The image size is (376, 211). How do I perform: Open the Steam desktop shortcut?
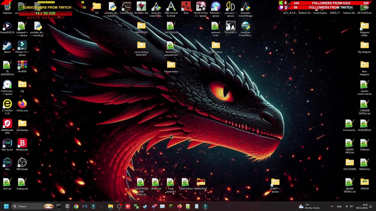(7, 47)
